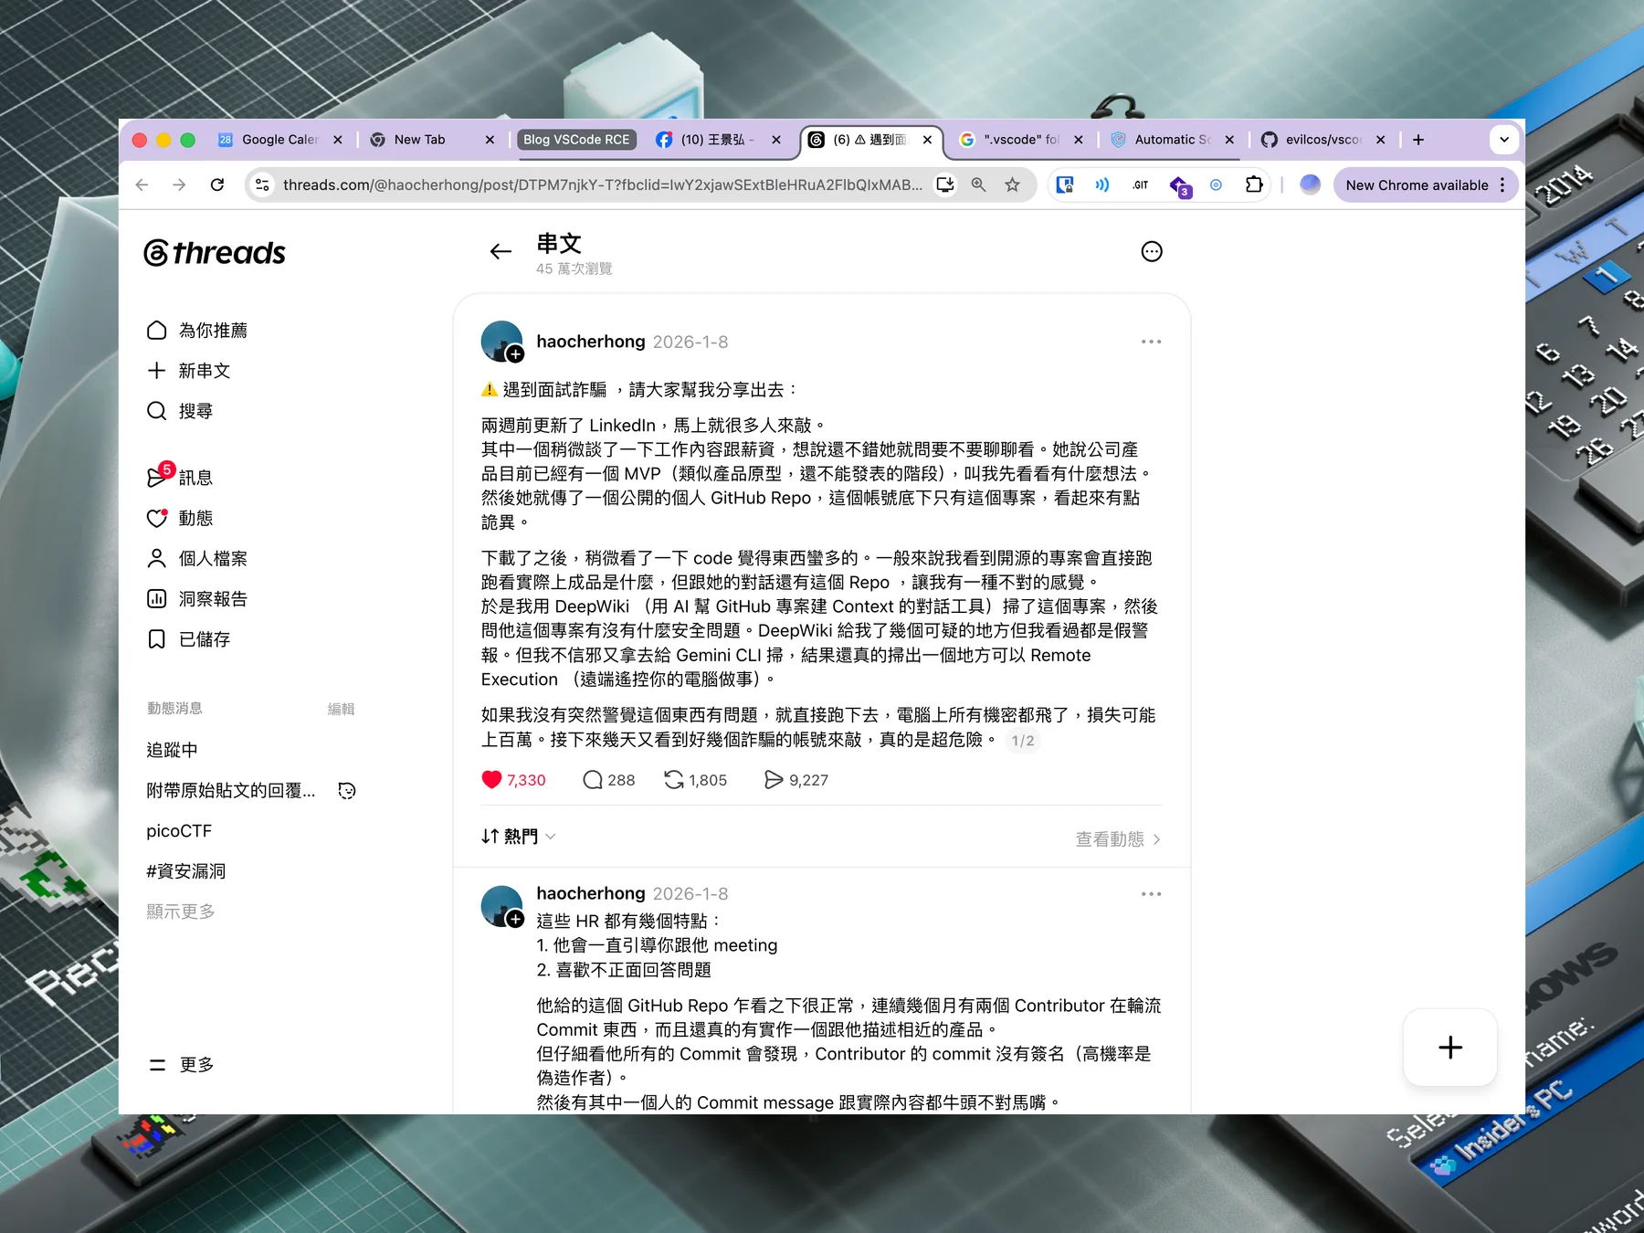1644x1233 pixels.
Task: Open 為你推薦 home feed
Action: (x=196, y=331)
